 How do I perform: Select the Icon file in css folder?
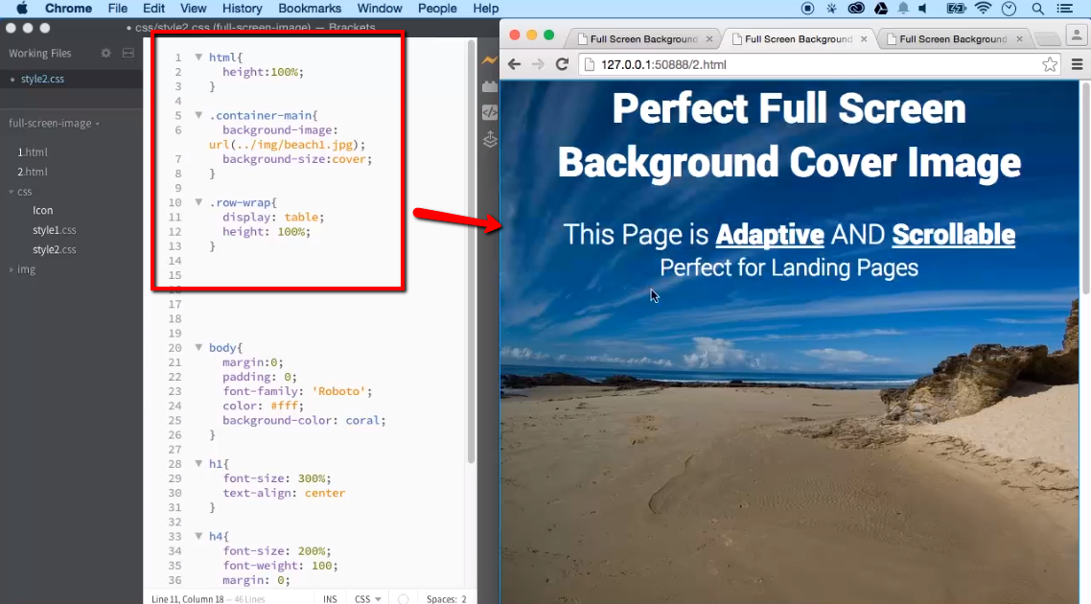coord(42,210)
